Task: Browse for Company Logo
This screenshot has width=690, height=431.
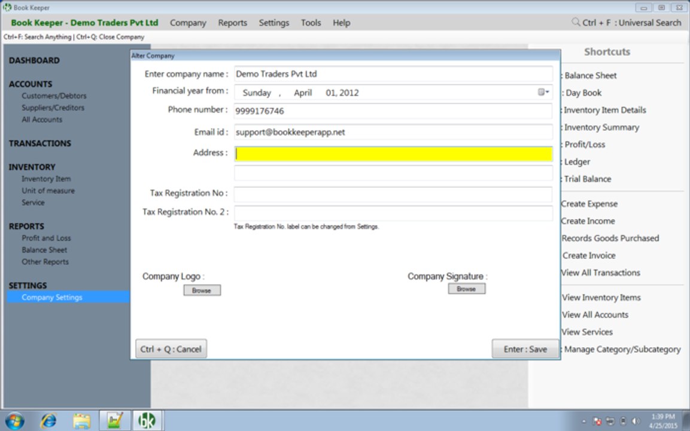Action: [x=202, y=290]
